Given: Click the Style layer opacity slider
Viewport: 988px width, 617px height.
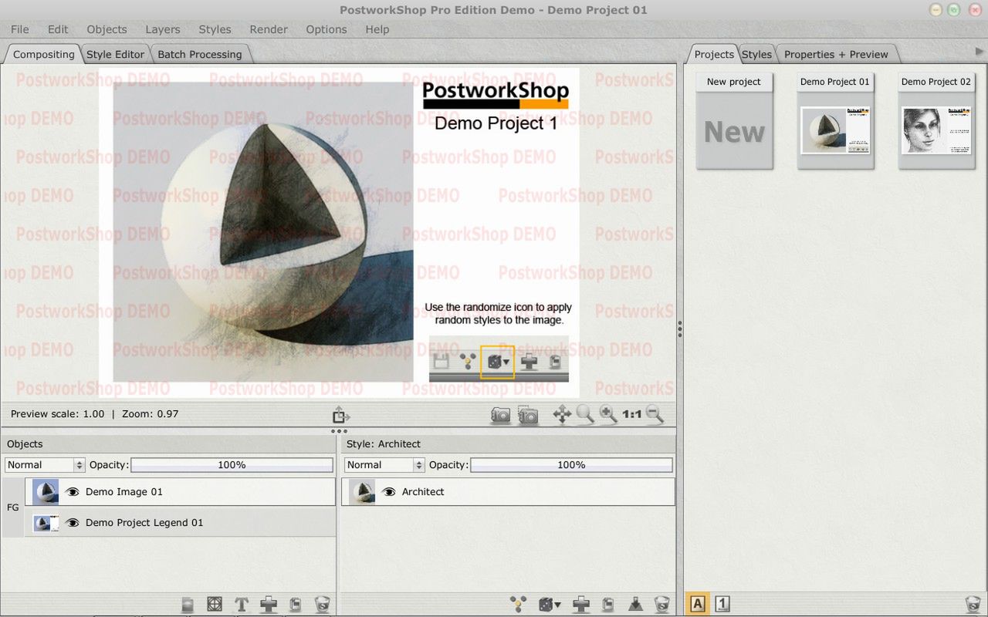Looking at the screenshot, I should tap(571, 465).
